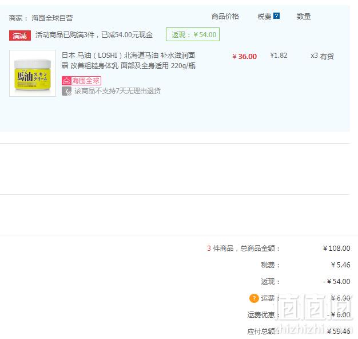This screenshot has height=339, width=358.
Task: Select the ¥1.82 tax amount
Action: 279,56
